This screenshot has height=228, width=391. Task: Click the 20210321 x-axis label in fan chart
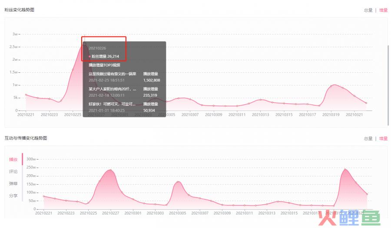355,114
